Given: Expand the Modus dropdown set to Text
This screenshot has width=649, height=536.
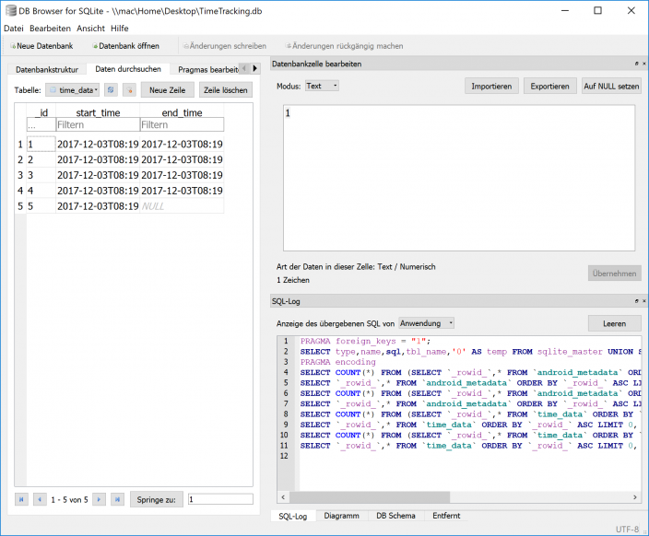Looking at the screenshot, I should point(322,86).
